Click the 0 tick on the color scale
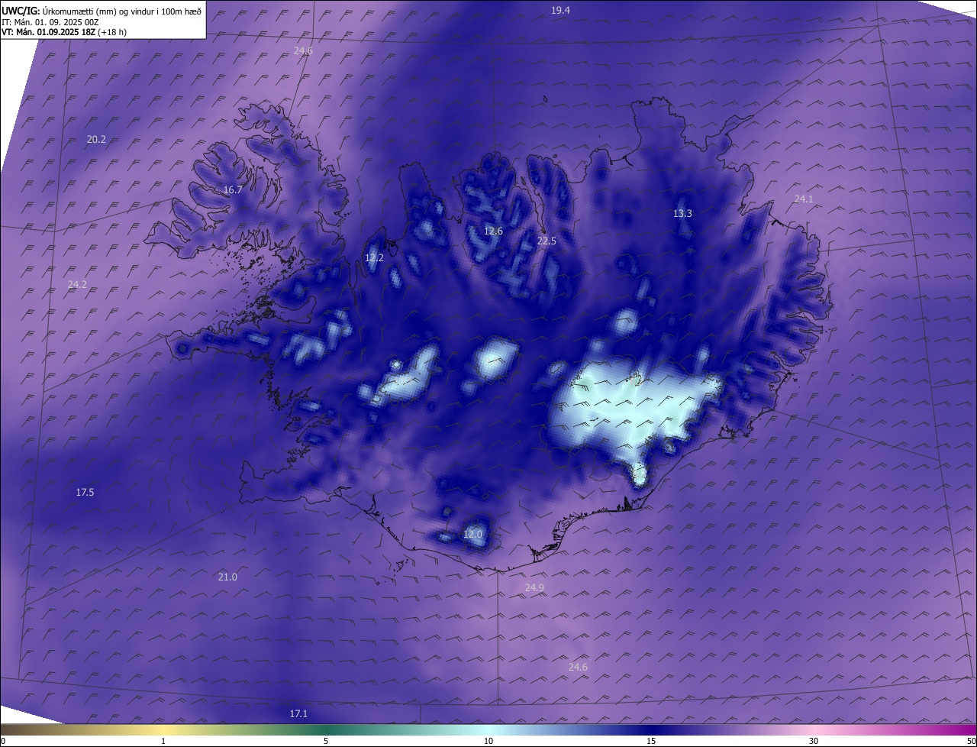Image resolution: width=977 pixels, height=747 pixels. pos(3,742)
